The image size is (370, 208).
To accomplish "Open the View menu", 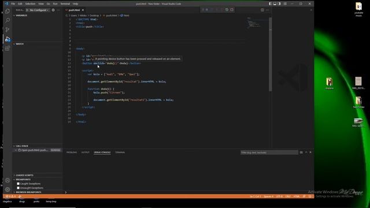I will tap(41, 4).
